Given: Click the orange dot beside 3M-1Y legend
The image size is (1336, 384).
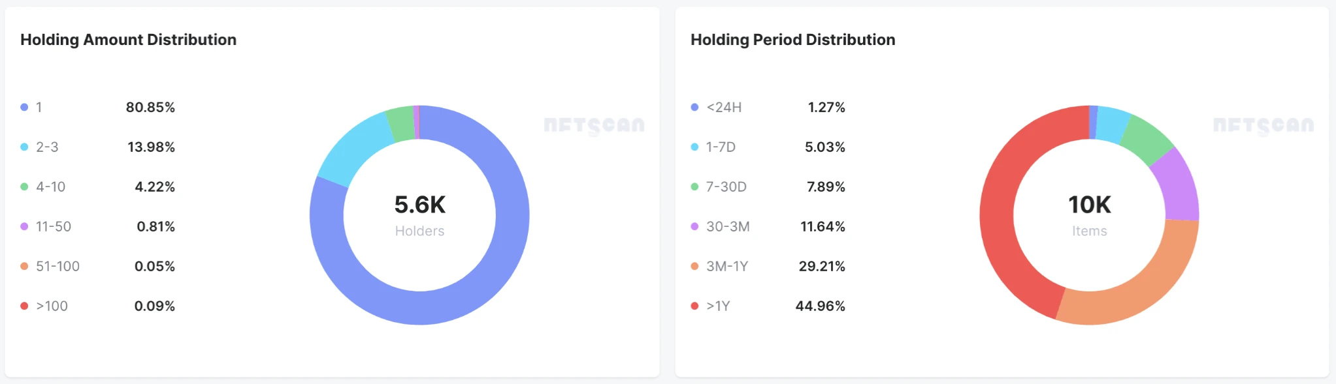Looking at the screenshot, I should pos(694,266).
